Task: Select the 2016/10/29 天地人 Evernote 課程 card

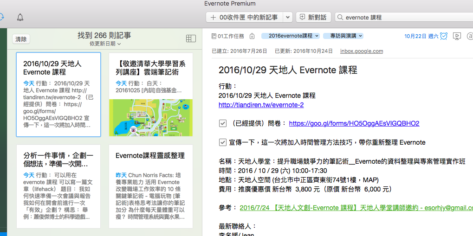Action: tap(58, 95)
